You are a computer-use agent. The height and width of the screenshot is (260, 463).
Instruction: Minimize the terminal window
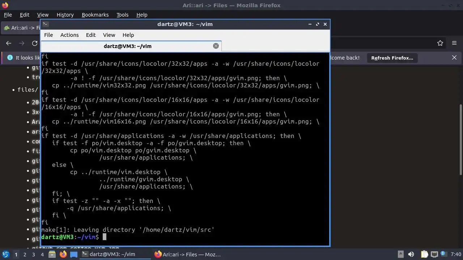pos(310,24)
